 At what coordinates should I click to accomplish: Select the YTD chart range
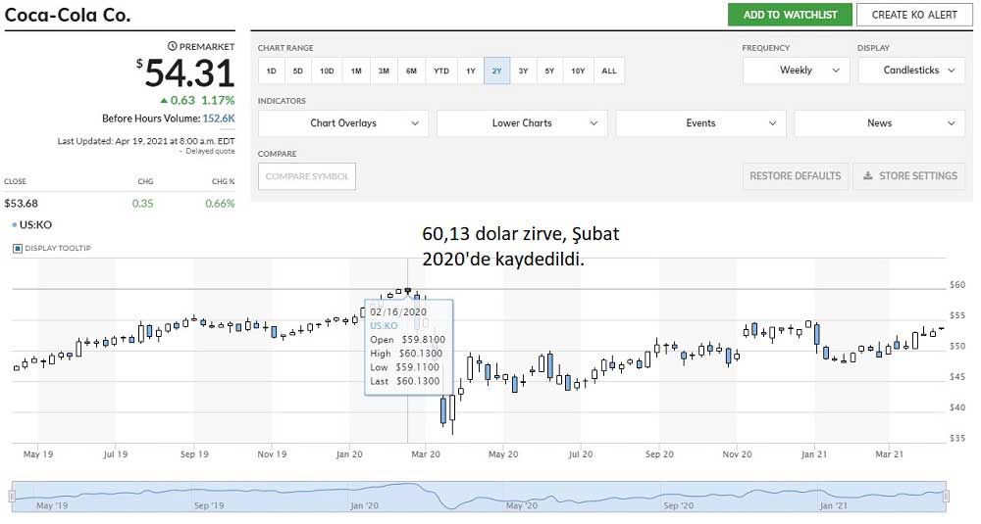[x=441, y=71]
